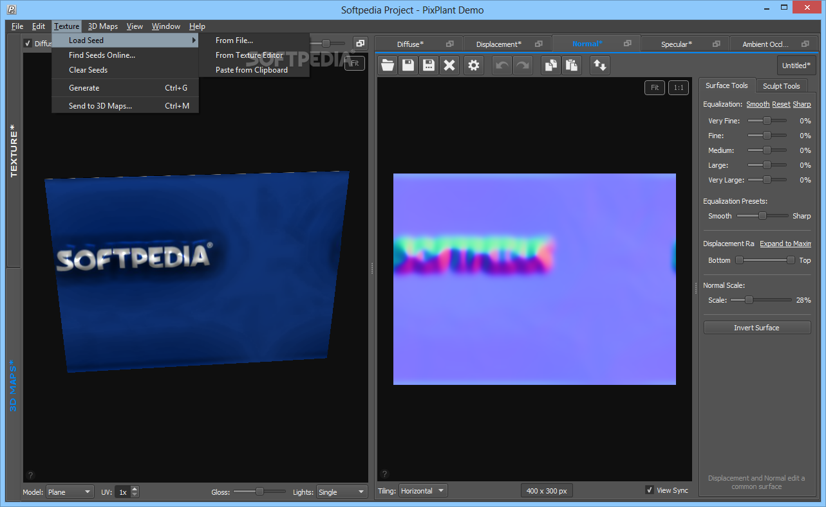Paste with the clipboard icon in toolbar
The width and height of the screenshot is (826, 507).
point(572,65)
